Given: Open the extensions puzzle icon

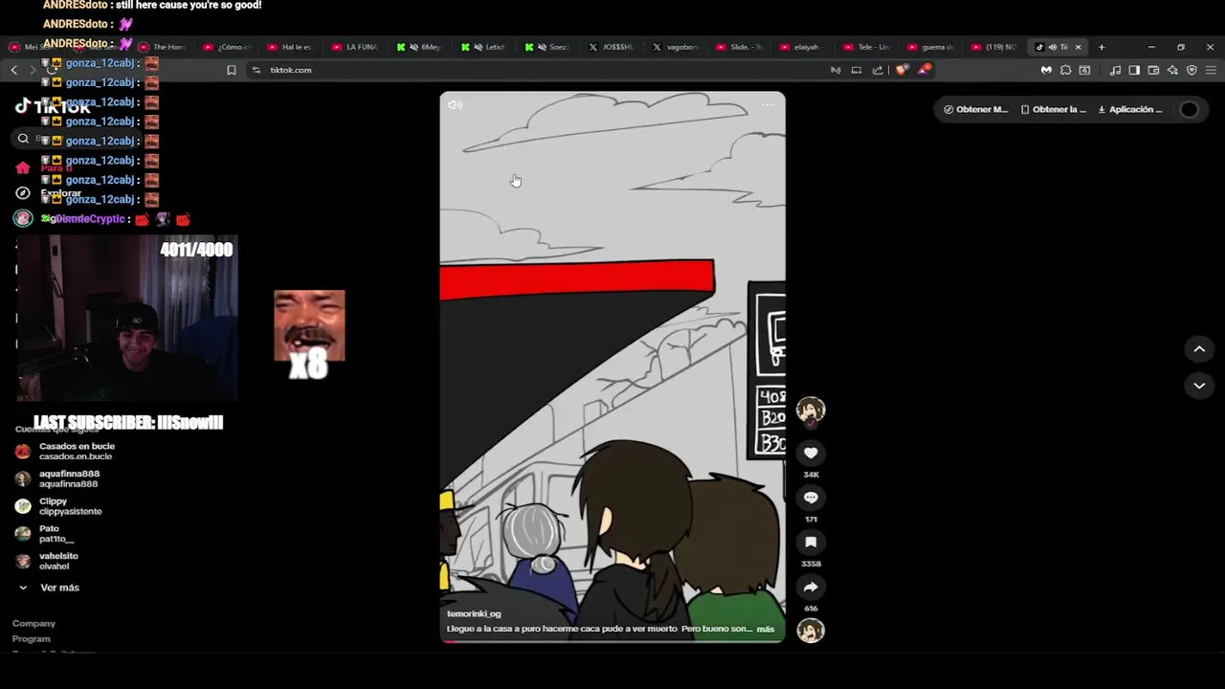Looking at the screenshot, I should 1065,70.
